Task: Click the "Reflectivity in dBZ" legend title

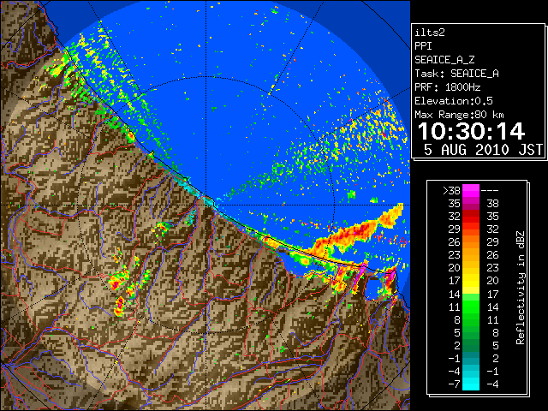Action: (x=521, y=288)
